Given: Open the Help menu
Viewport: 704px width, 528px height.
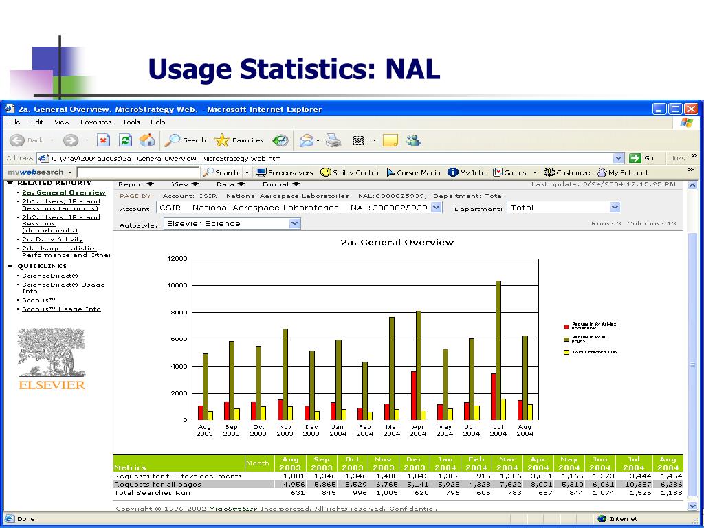Looking at the screenshot, I should [157, 122].
